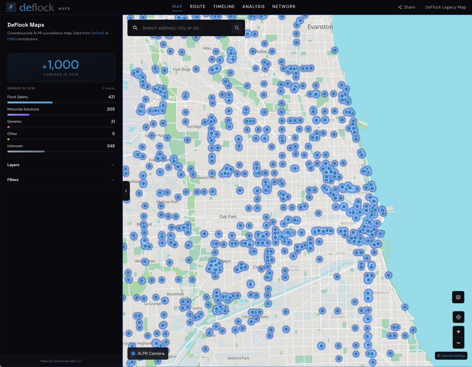Go to the ANALYSIS tab

253,7
